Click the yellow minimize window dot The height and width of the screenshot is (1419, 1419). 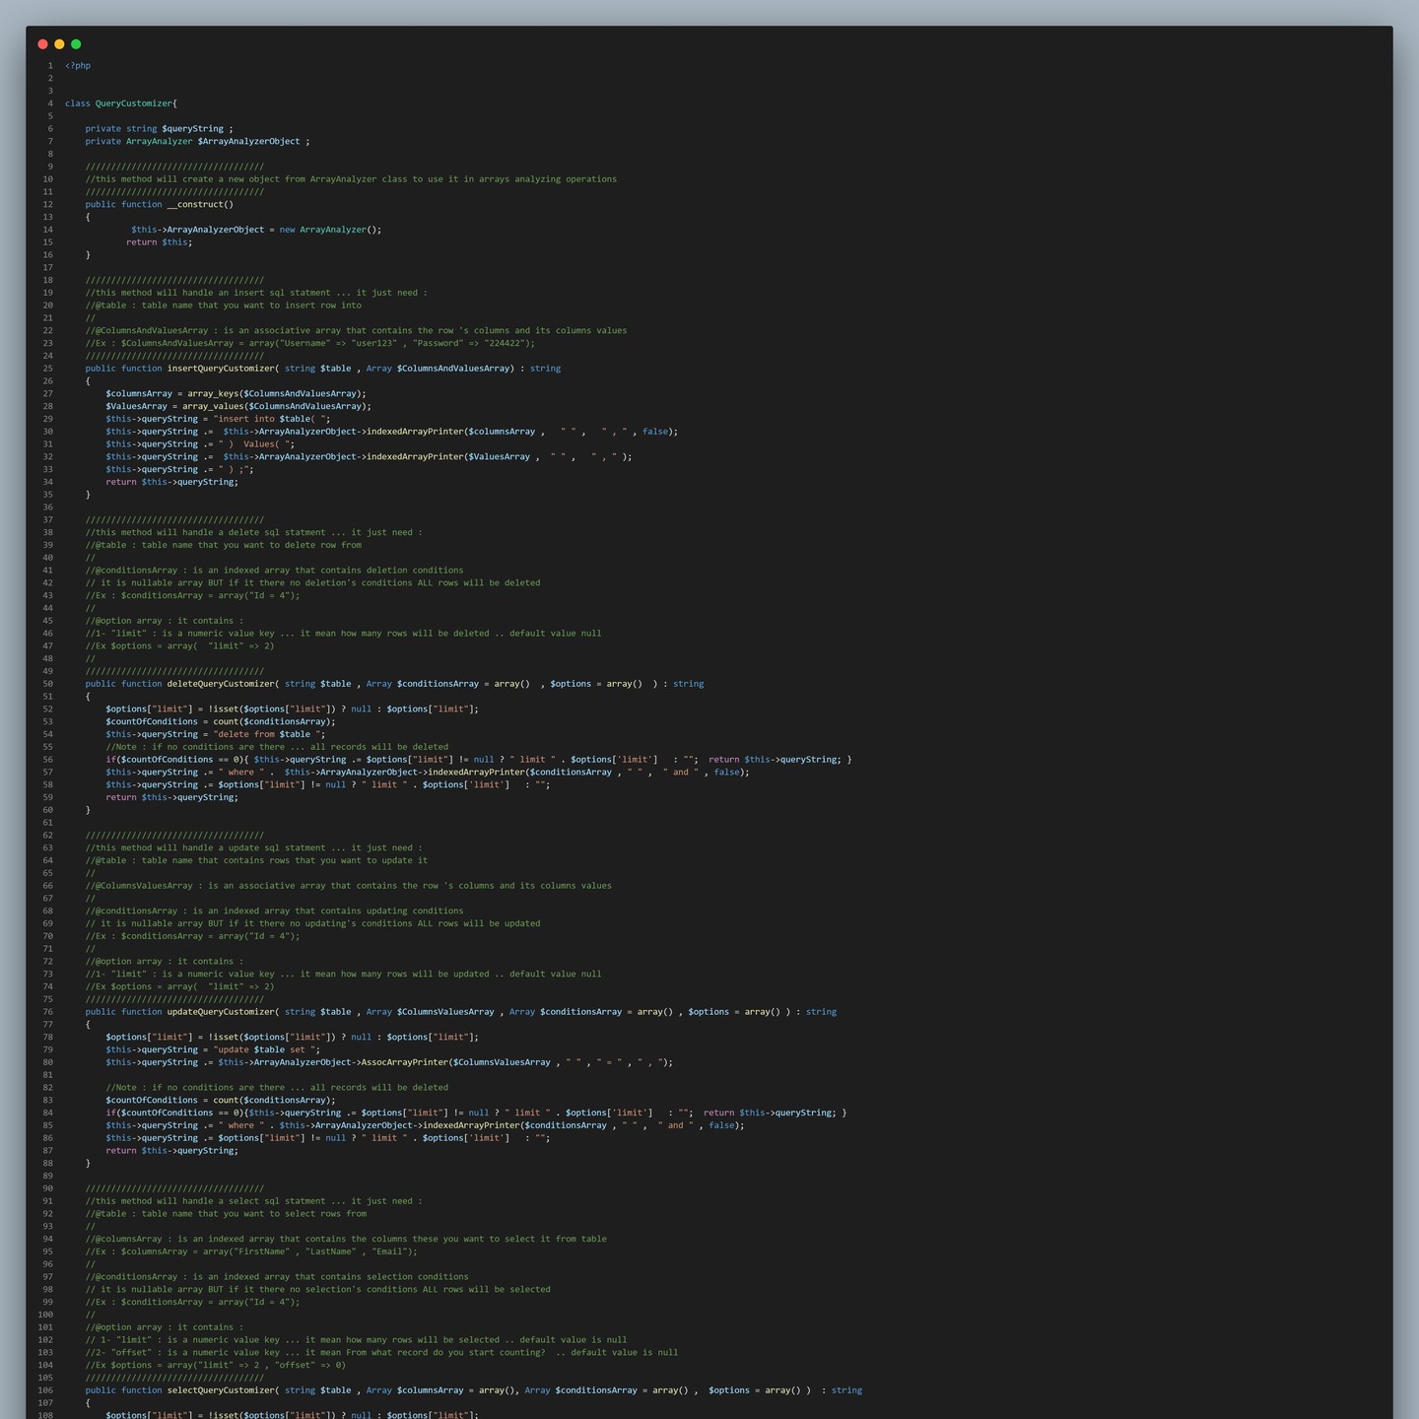click(59, 44)
